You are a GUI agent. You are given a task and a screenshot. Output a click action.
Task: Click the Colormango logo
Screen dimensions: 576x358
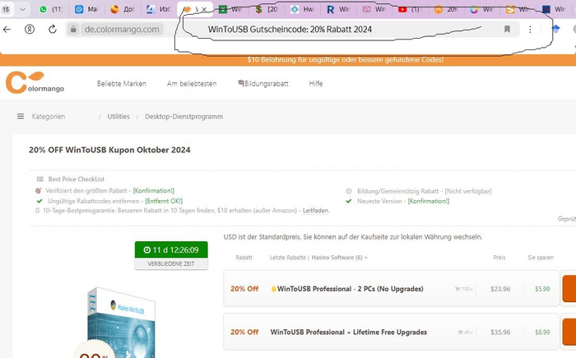35,82
